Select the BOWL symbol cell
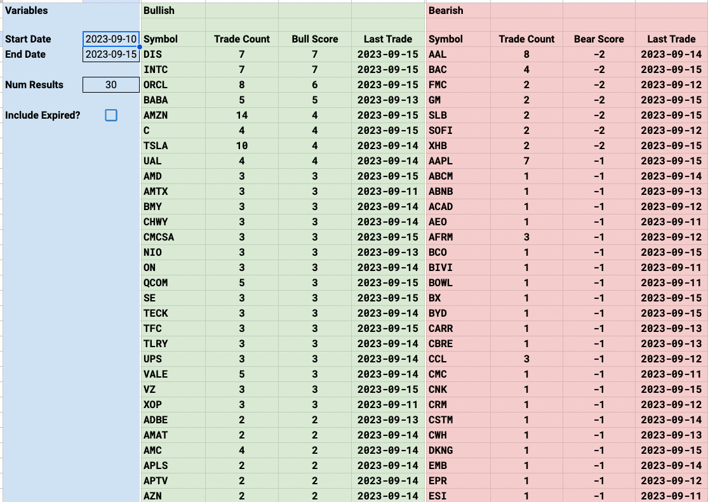 [458, 282]
